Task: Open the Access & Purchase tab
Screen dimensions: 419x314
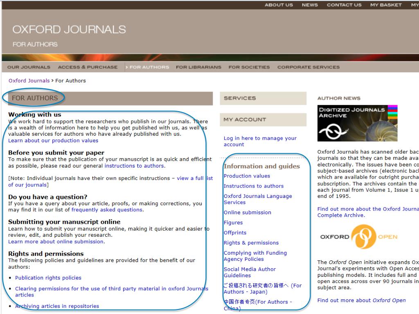Action: tap(88, 67)
